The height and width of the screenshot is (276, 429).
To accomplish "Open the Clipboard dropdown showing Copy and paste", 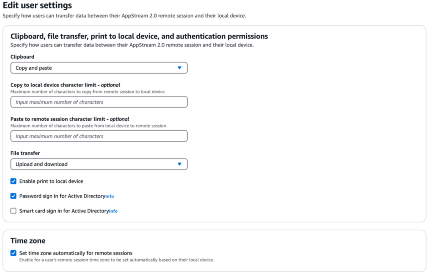I will pyautogui.click(x=99, y=68).
